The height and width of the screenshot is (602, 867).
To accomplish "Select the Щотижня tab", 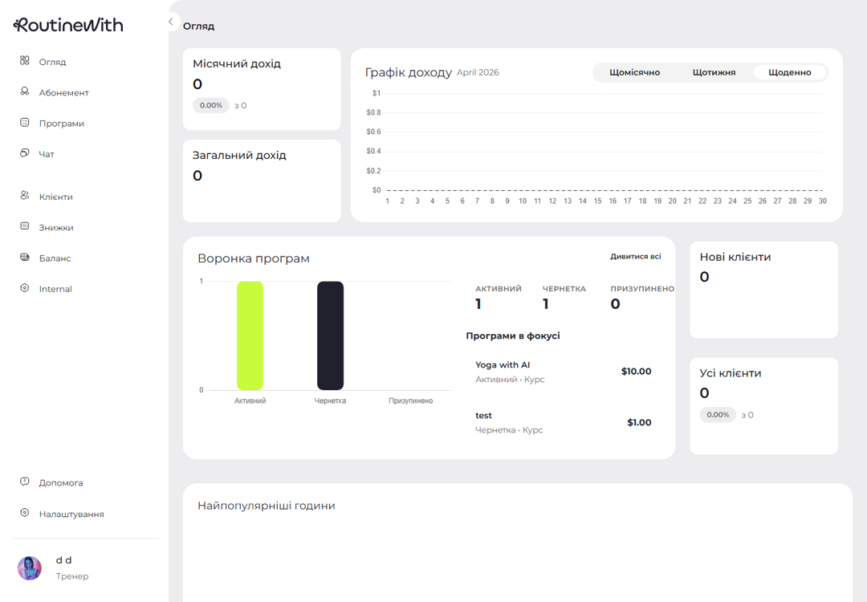I will (713, 72).
